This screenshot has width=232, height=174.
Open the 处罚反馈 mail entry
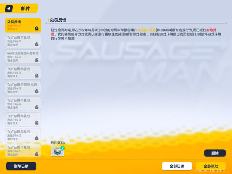[x=23, y=25]
